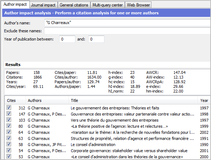211x160 pixels.
Task: Click the hI-index value 18.89
Action: pyautogui.click(x=135, y=86)
